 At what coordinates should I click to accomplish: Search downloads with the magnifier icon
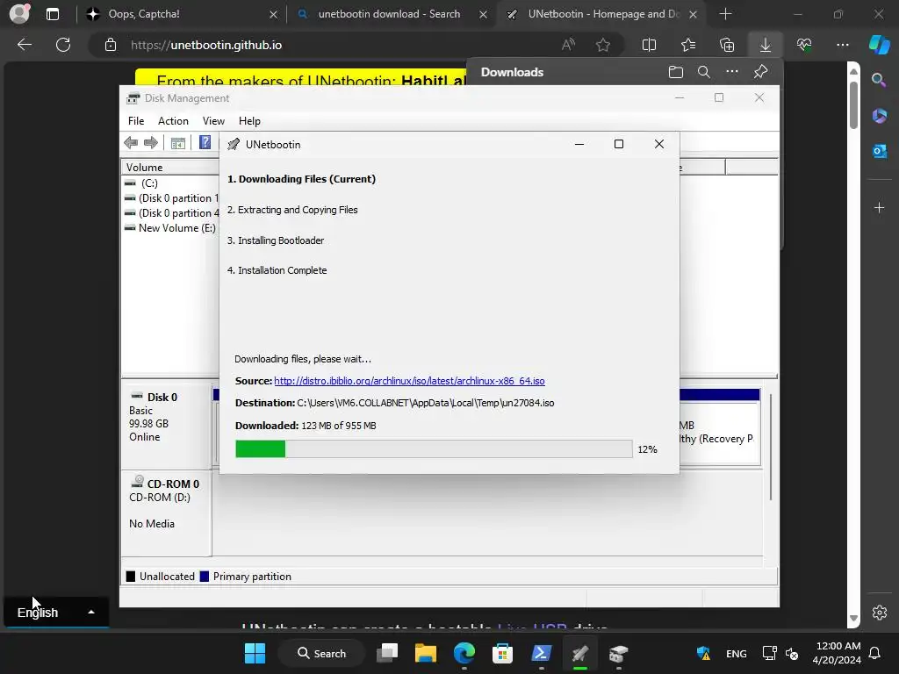click(704, 72)
